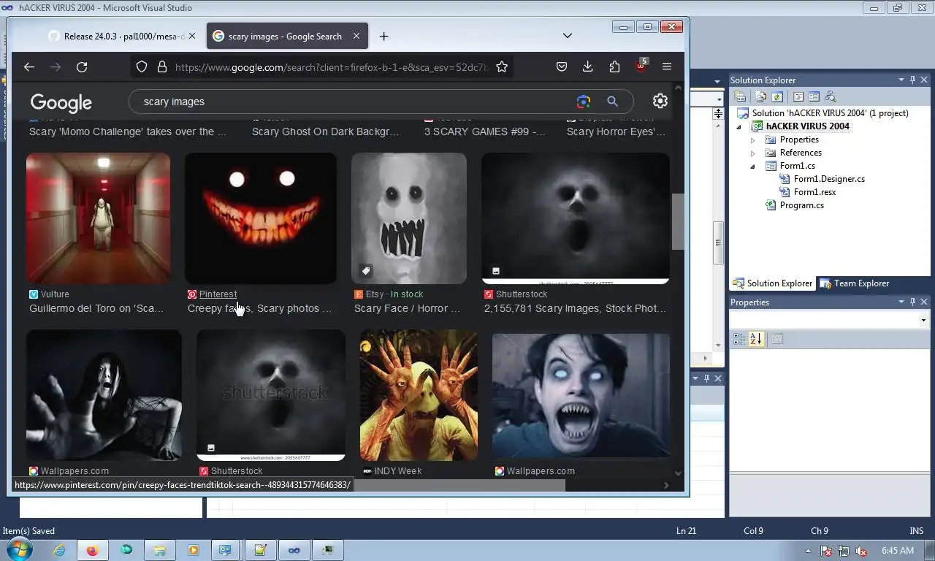Viewport: 935px width, 561px height.
Task: Click View Class Diagram icon
Action: (x=830, y=96)
